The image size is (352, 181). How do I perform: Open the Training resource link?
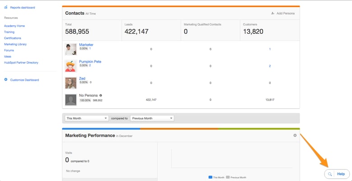click(9, 32)
